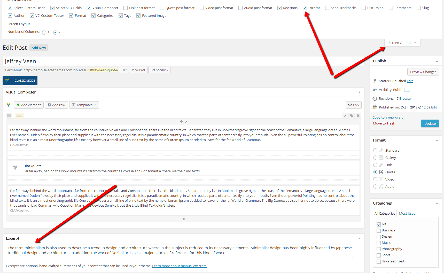Screen dimensions: 444x273
Task: Select the Gallery post format
Action: pos(375,158)
